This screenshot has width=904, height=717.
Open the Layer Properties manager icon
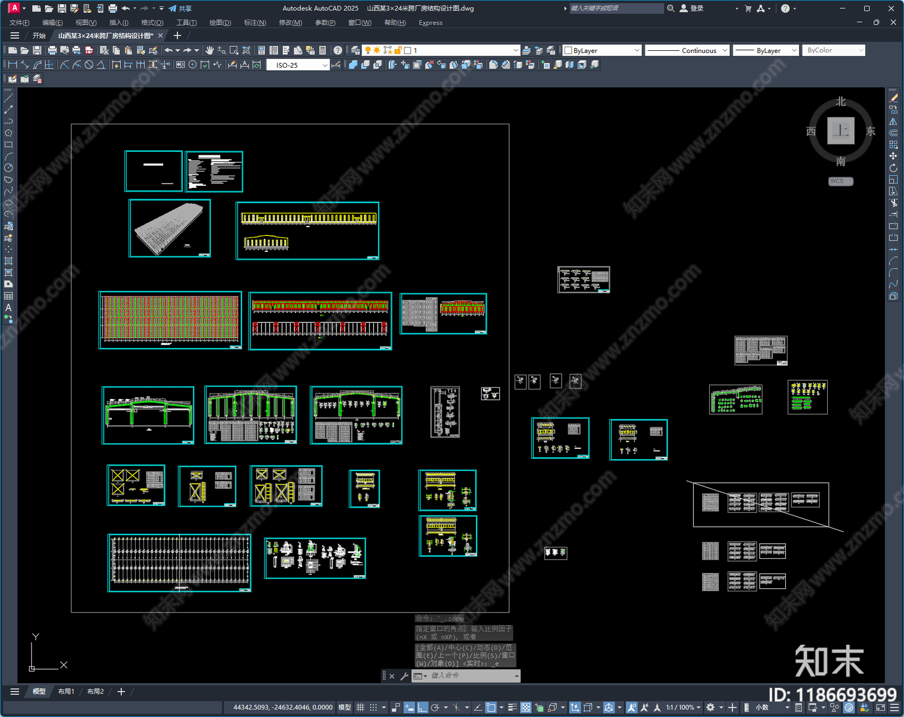355,50
